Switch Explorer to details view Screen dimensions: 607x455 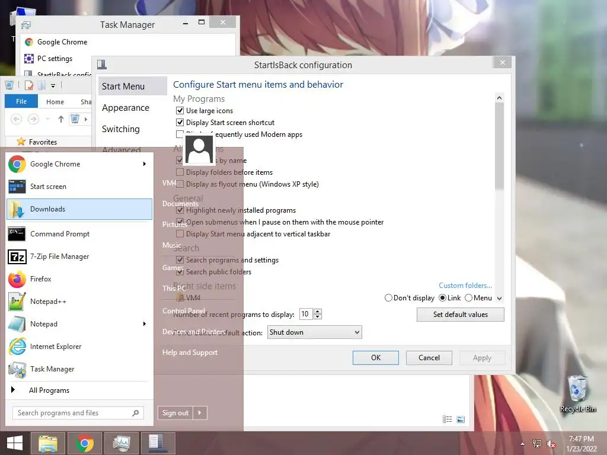click(x=447, y=419)
